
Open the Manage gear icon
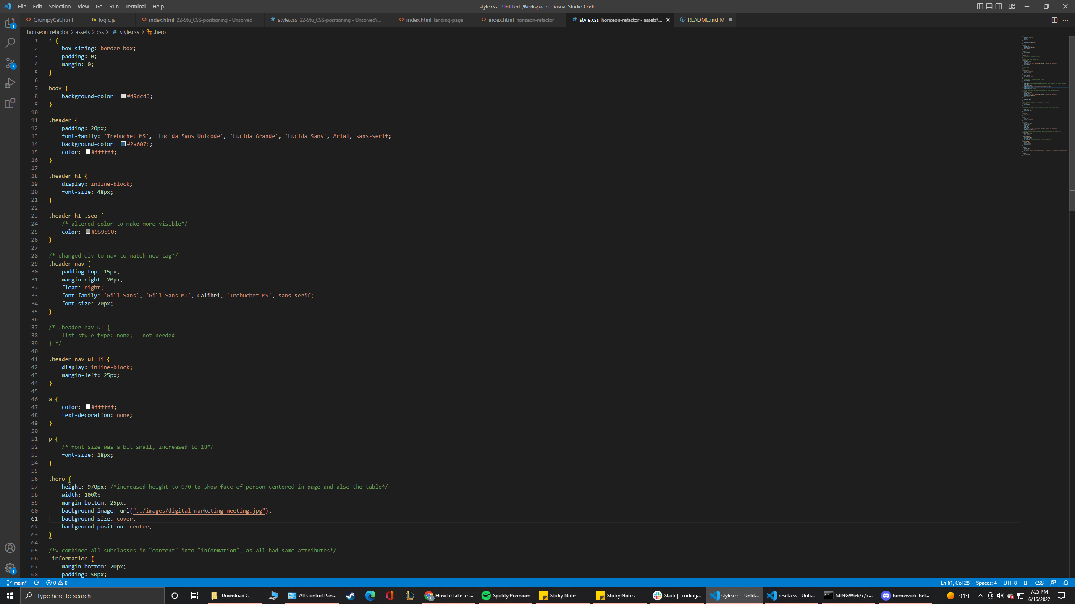10,568
